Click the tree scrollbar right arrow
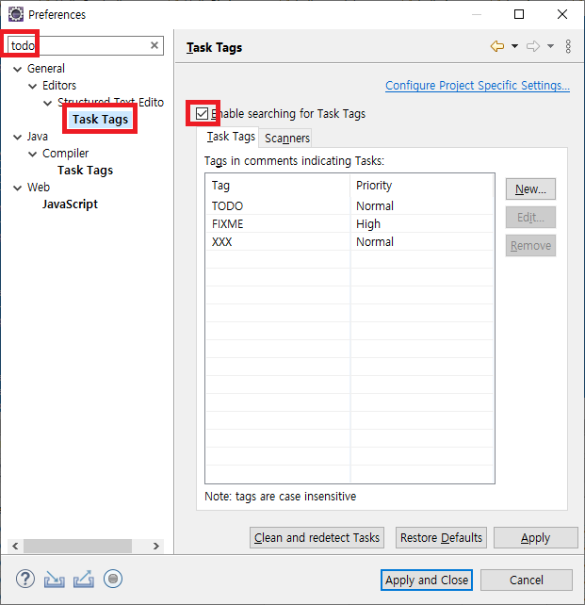Viewport: 585px width, 605px height. tap(155, 546)
